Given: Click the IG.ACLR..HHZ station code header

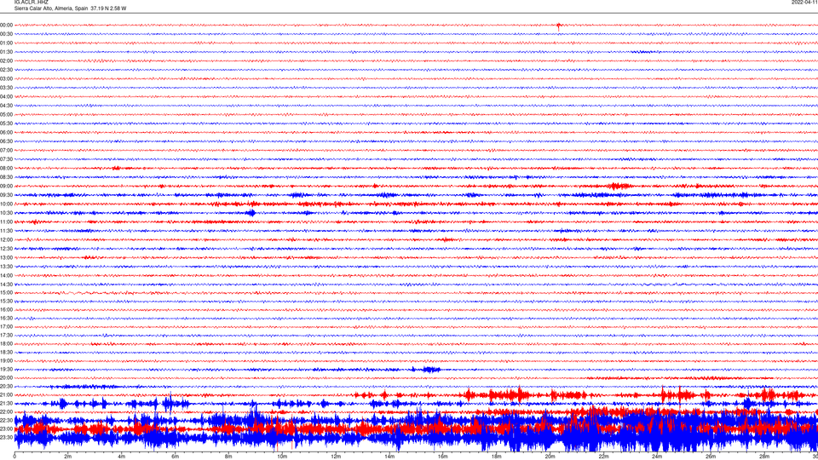Looking at the screenshot, I should (32, 2).
